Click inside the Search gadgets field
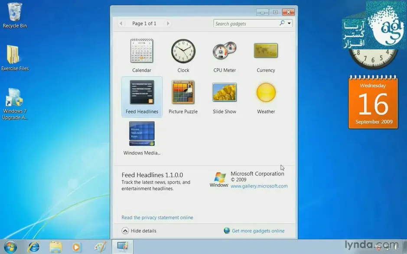Viewport: 407px width, 254px height. (246, 24)
